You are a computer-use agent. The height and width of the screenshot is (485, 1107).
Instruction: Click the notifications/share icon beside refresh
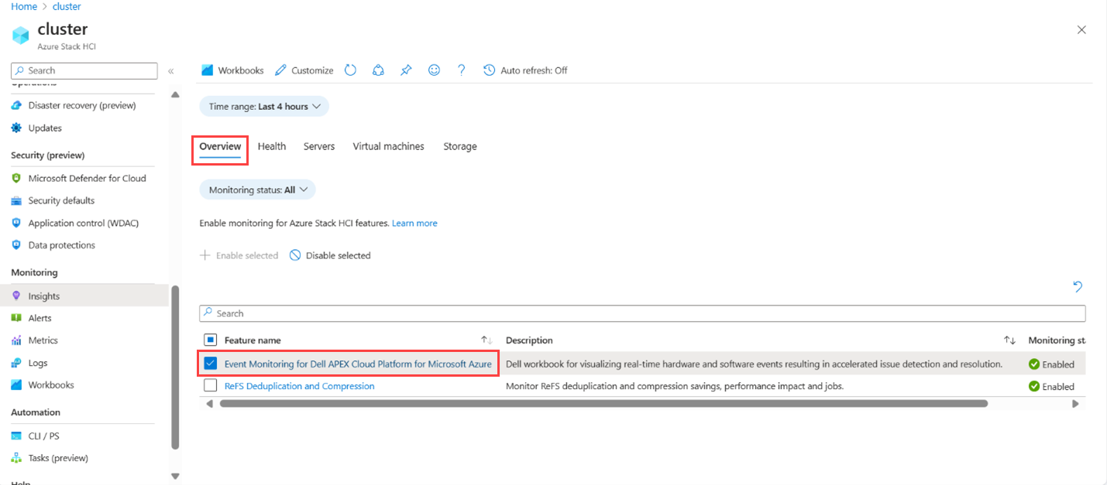coord(378,70)
